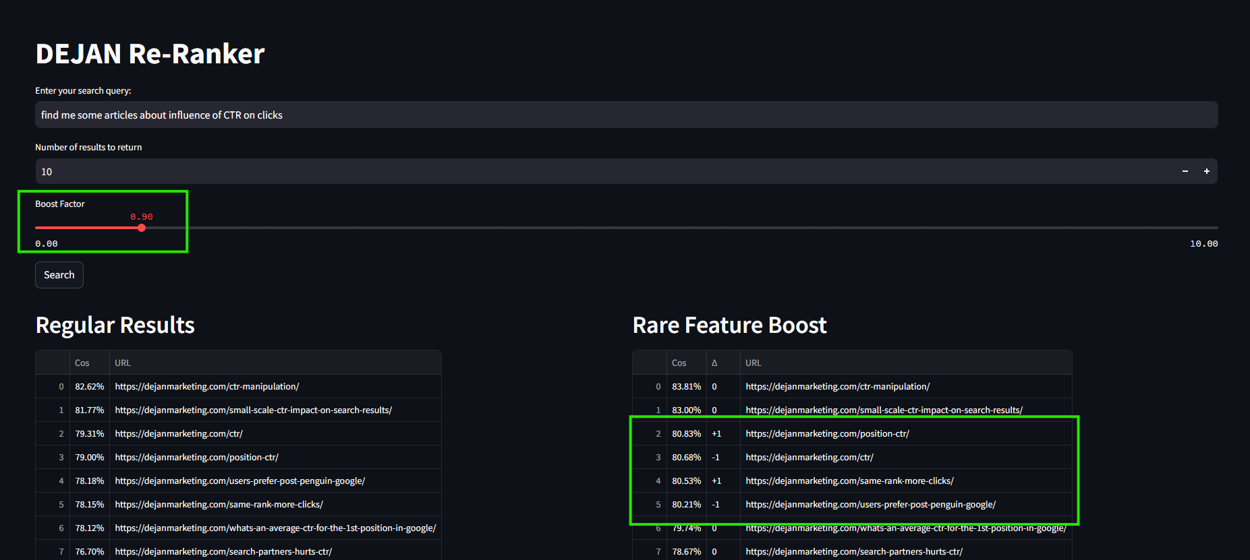The height and width of the screenshot is (560, 1250).
Task: Open dejanmarketing.com/ctr/ URL in Rare Feature Boost
Action: (809, 458)
